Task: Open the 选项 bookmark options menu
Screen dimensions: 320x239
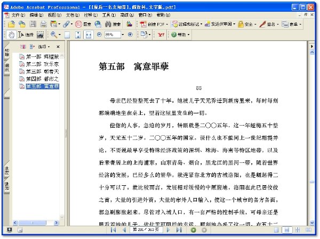Action: pos(44,47)
